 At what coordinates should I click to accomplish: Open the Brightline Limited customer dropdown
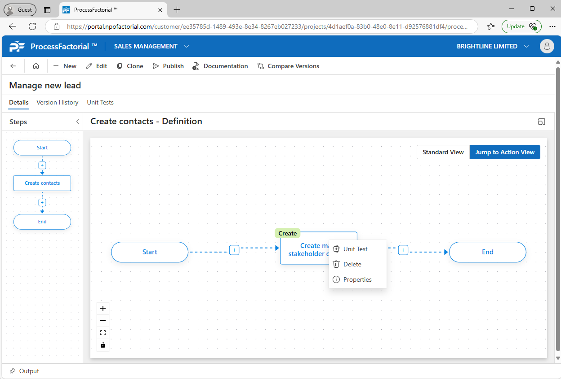(526, 46)
